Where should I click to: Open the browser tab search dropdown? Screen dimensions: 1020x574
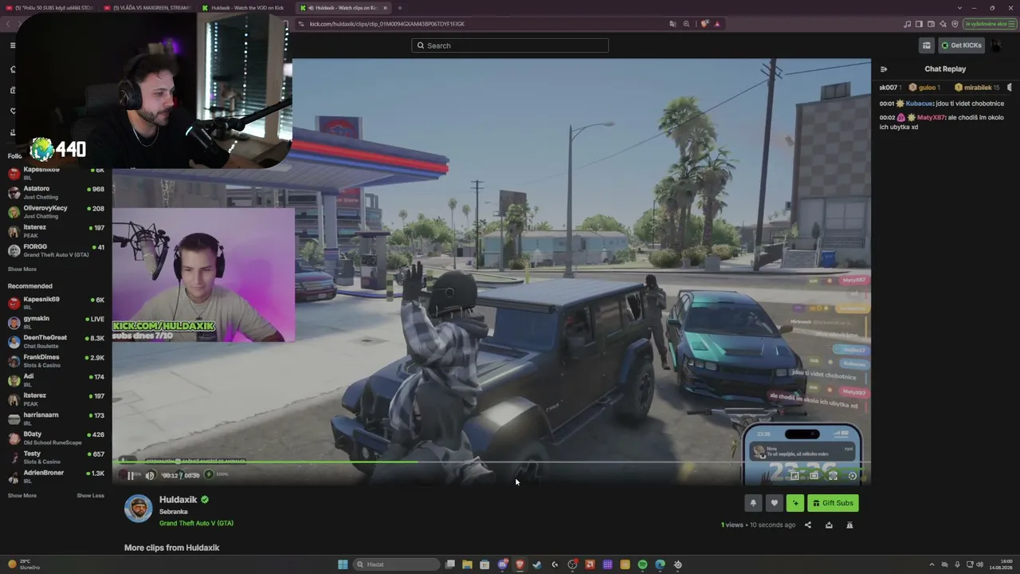point(960,8)
